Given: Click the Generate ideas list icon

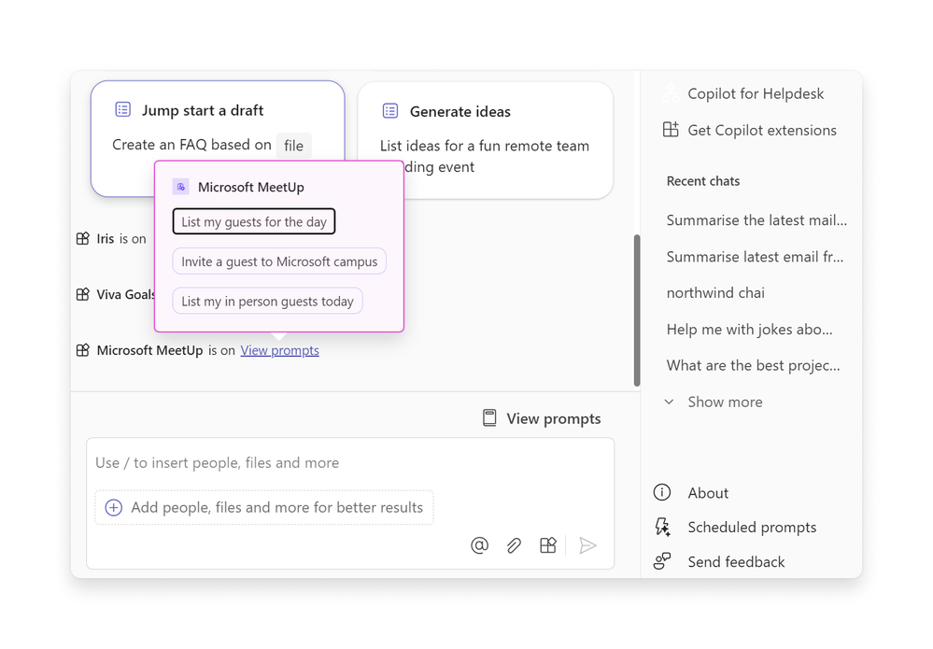Looking at the screenshot, I should pyautogui.click(x=390, y=110).
